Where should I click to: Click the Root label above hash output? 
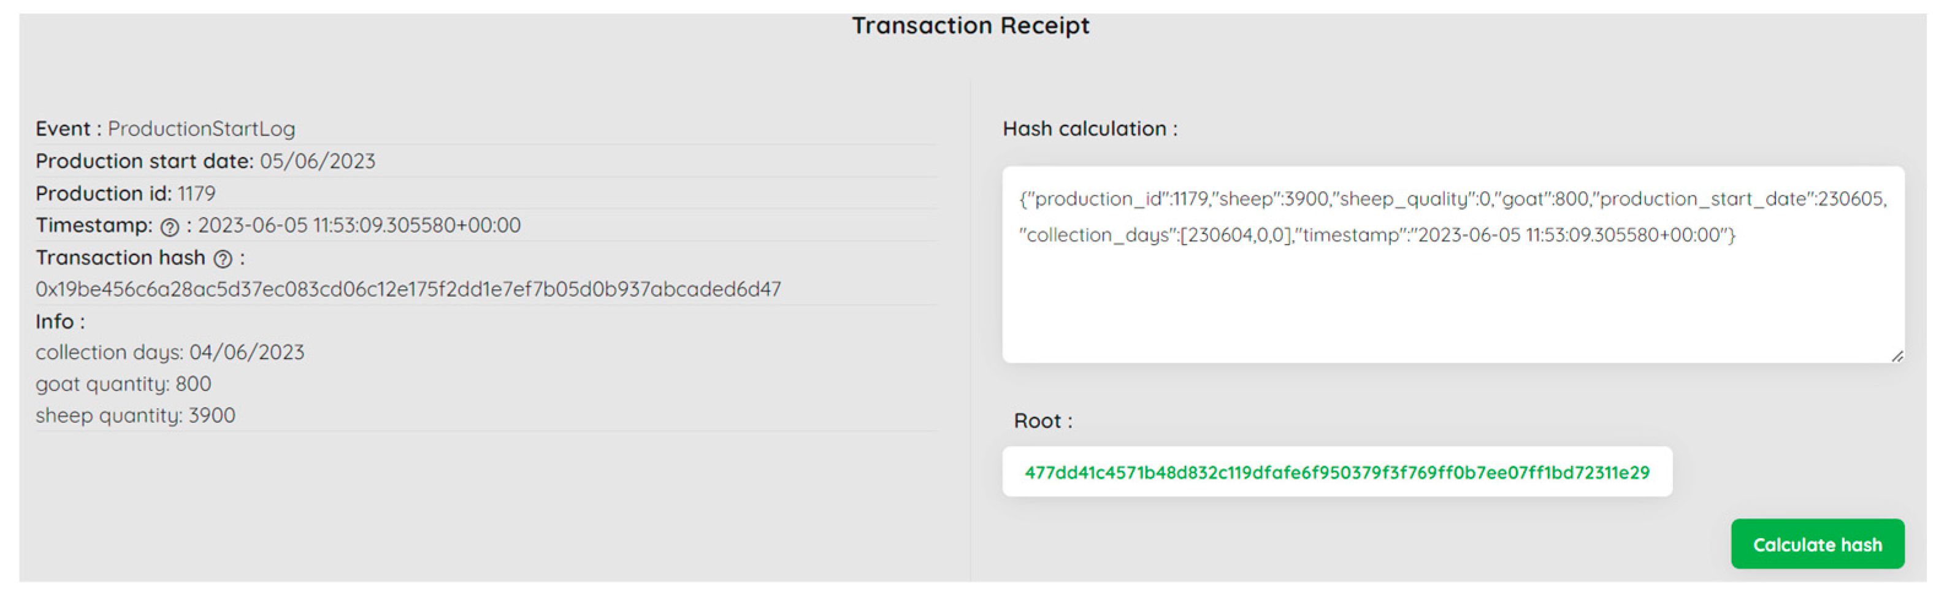coord(1043,421)
